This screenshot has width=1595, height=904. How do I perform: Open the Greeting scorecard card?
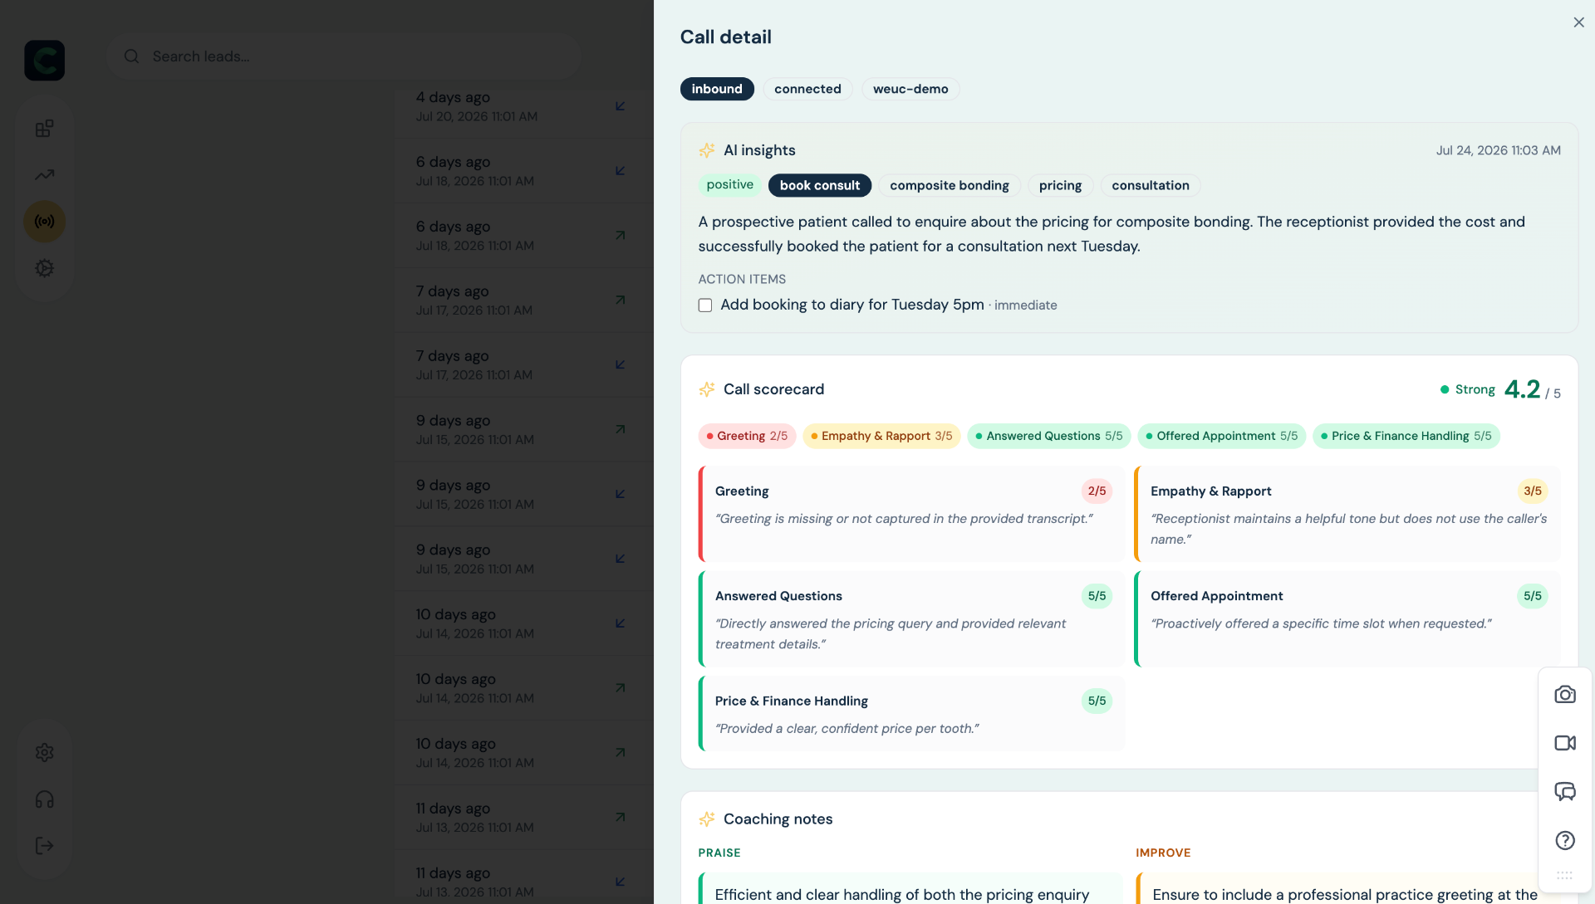(x=912, y=514)
